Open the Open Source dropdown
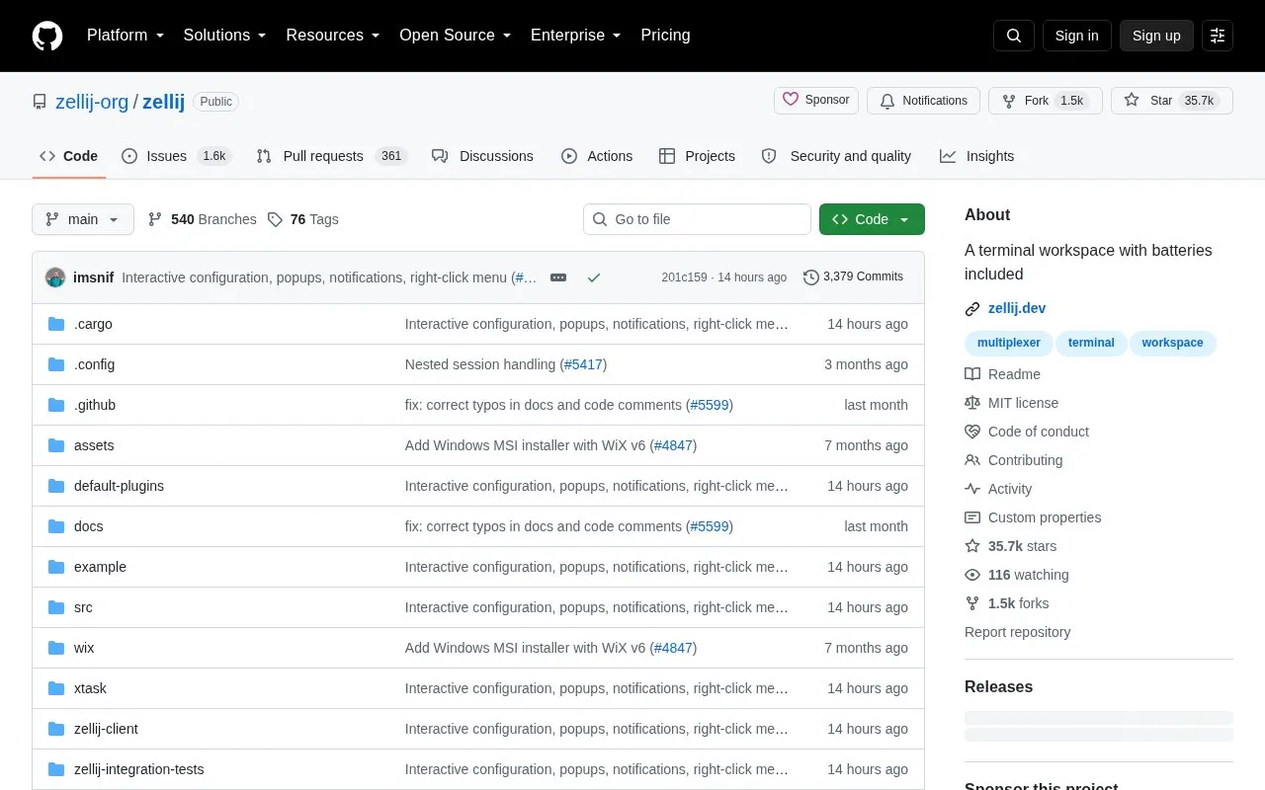 (456, 36)
